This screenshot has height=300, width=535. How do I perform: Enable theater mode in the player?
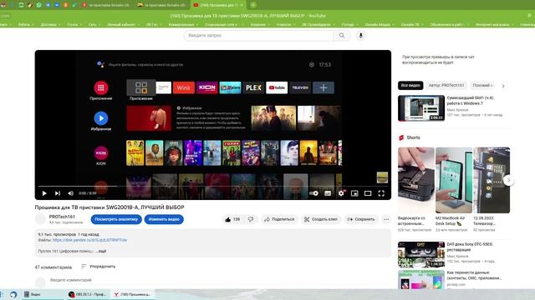368,193
